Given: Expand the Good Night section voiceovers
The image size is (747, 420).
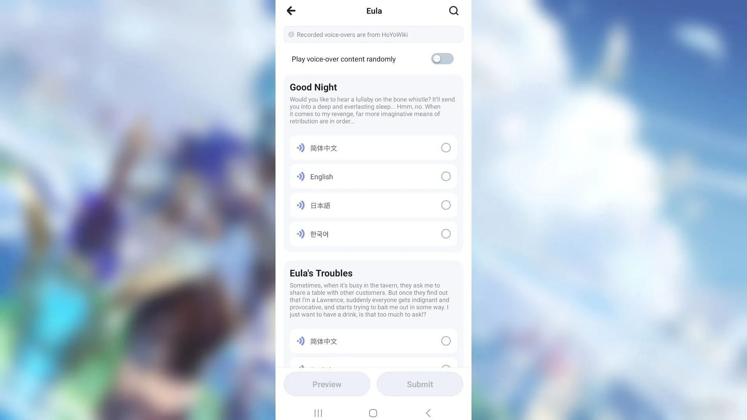Looking at the screenshot, I should pos(313,87).
